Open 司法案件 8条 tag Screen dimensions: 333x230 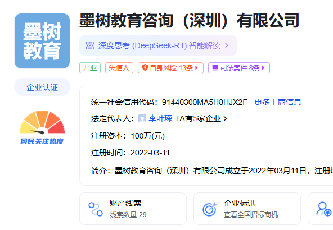tap(239, 68)
